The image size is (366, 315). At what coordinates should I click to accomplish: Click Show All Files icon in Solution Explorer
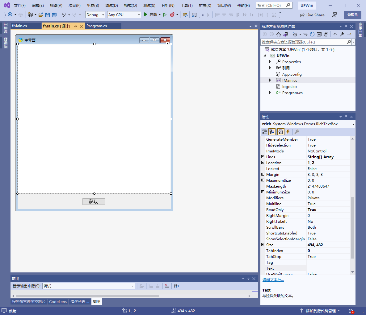pyautogui.click(x=326, y=34)
